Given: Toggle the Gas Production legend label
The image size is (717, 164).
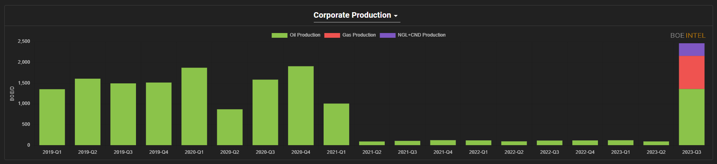Looking at the screenshot, I should click(359, 35).
